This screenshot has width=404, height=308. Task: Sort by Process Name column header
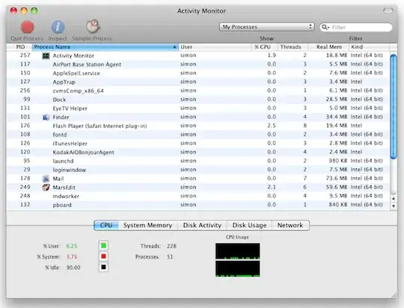click(105, 47)
